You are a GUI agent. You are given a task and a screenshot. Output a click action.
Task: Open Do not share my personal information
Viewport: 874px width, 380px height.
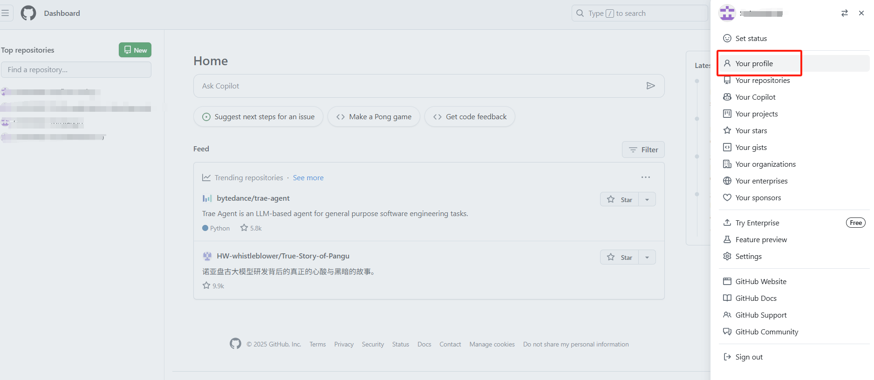click(x=576, y=344)
